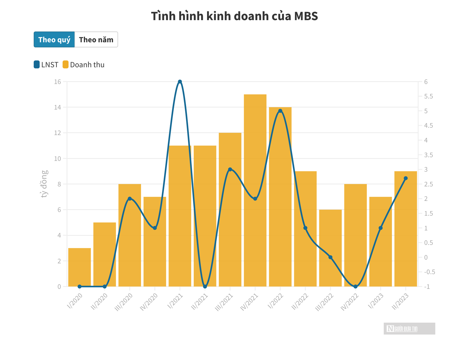
Task: Click the LNST point at I/2023
Action: coord(381,228)
